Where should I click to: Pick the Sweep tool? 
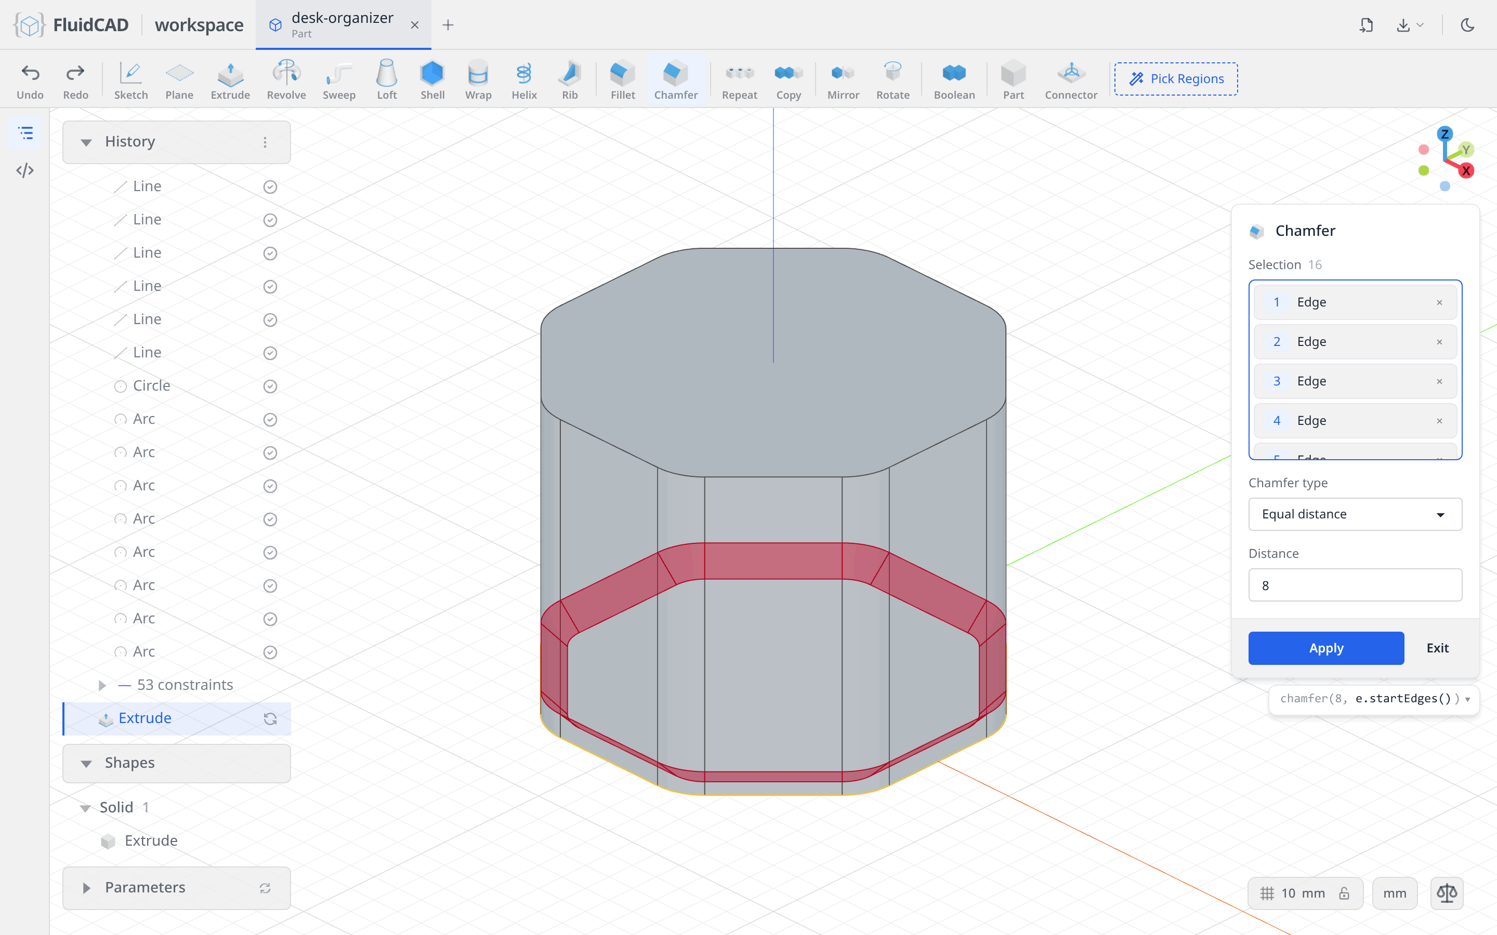pos(339,80)
